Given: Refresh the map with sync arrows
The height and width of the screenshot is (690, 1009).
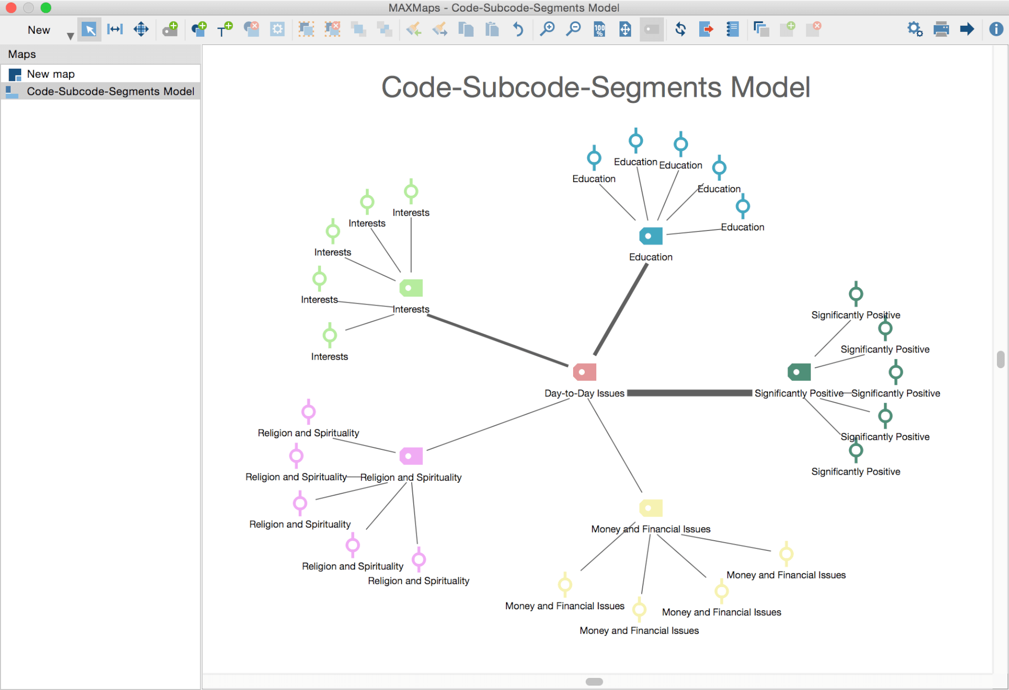Looking at the screenshot, I should [681, 29].
